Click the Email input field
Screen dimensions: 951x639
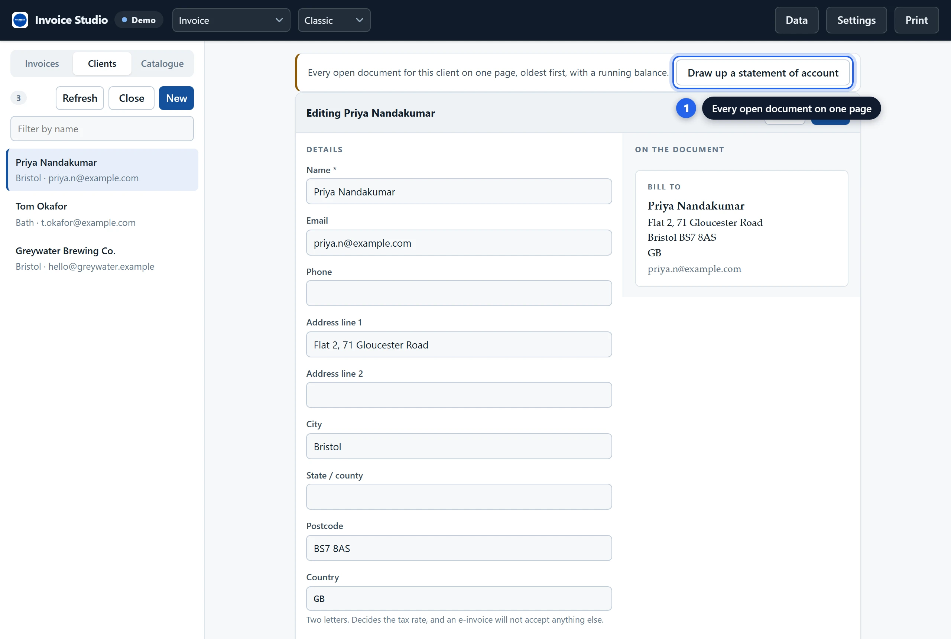pos(459,243)
